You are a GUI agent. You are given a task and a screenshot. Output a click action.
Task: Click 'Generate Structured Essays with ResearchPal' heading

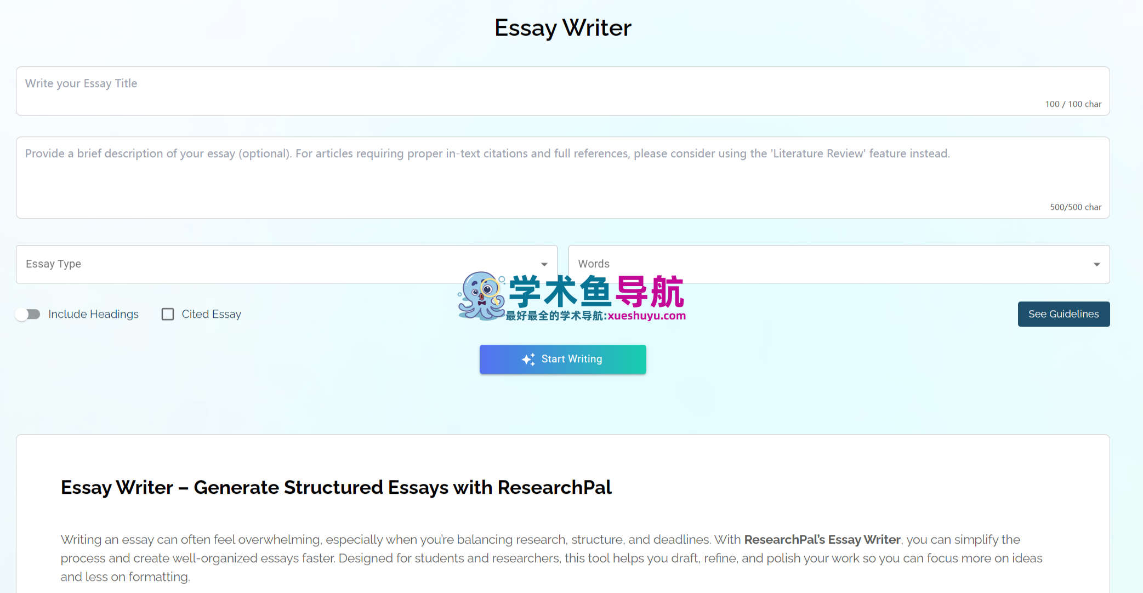click(336, 487)
